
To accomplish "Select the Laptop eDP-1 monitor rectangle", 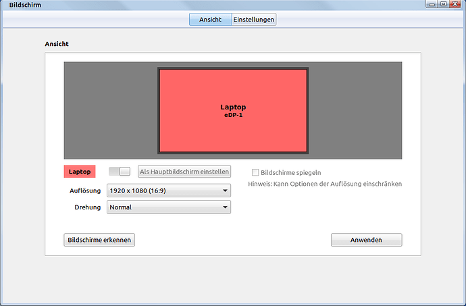I will [x=233, y=111].
